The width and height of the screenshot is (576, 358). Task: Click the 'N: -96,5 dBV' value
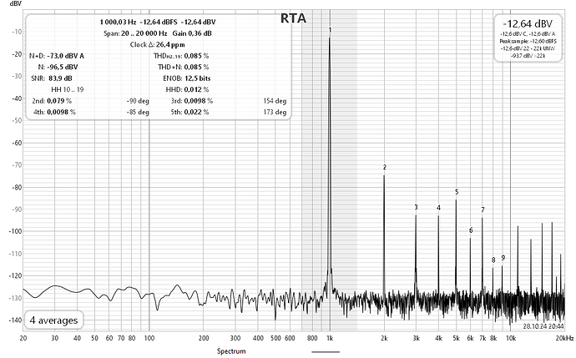pos(58,68)
